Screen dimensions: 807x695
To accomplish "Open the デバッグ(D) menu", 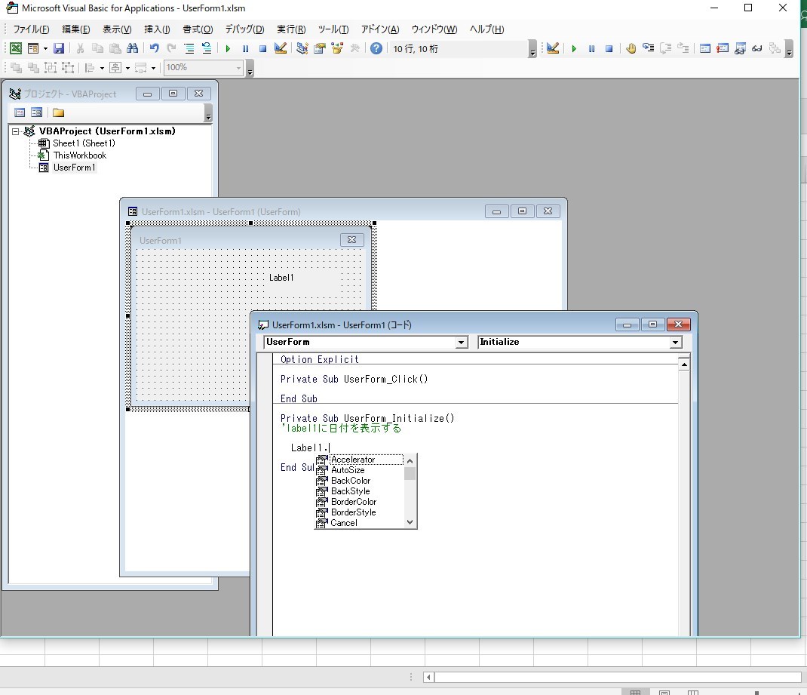I will point(244,29).
